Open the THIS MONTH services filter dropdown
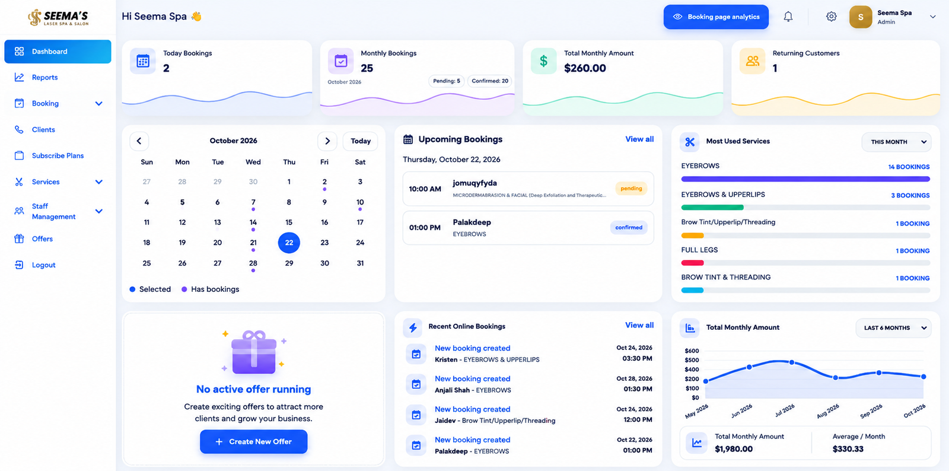The height and width of the screenshot is (471, 949). click(896, 142)
